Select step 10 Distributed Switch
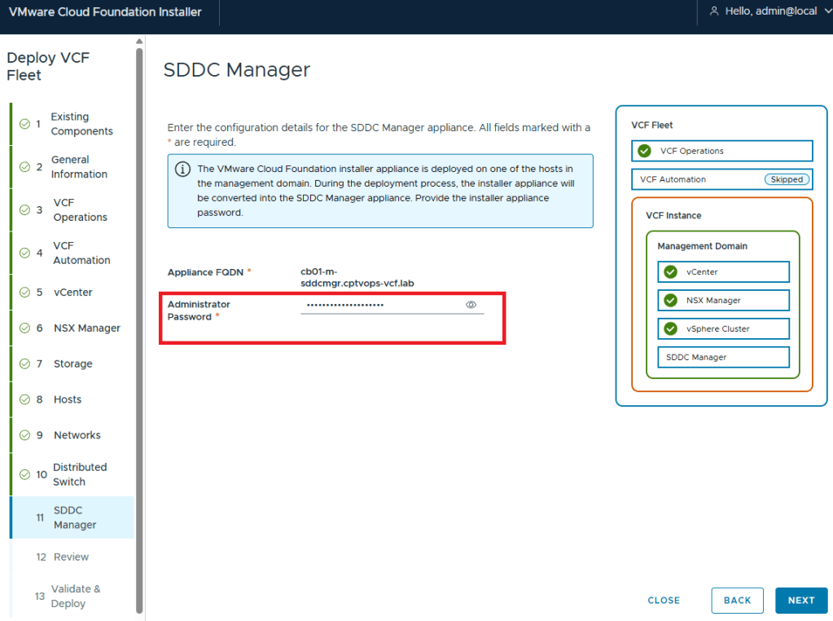 (79, 474)
